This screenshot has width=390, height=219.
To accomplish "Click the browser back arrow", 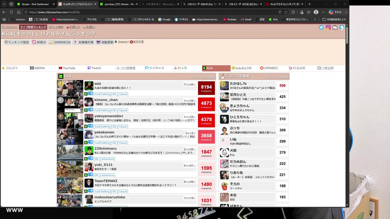I will pos(4,12).
